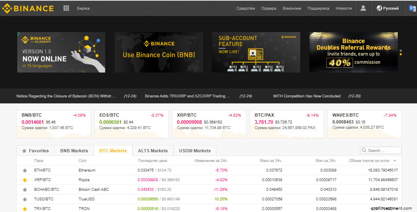This screenshot has height=212, width=417.
Task: Sort by Coin column header
Action: tap(82, 161)
